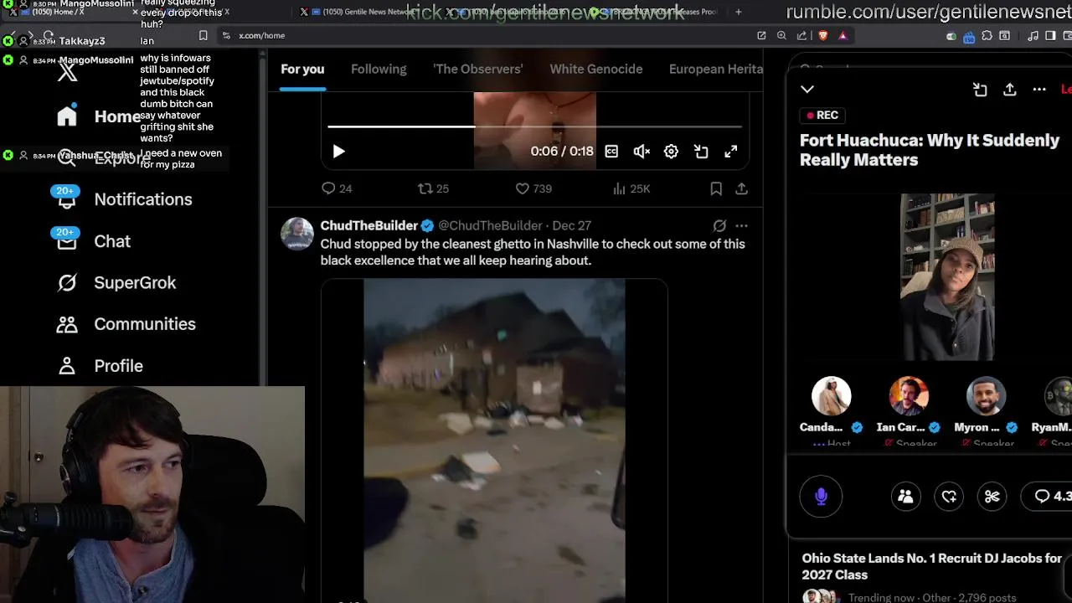This screenshot has width=1072, height=603.
Task: Click the SuperGrok slash icon
Action: tap(67, 282)
